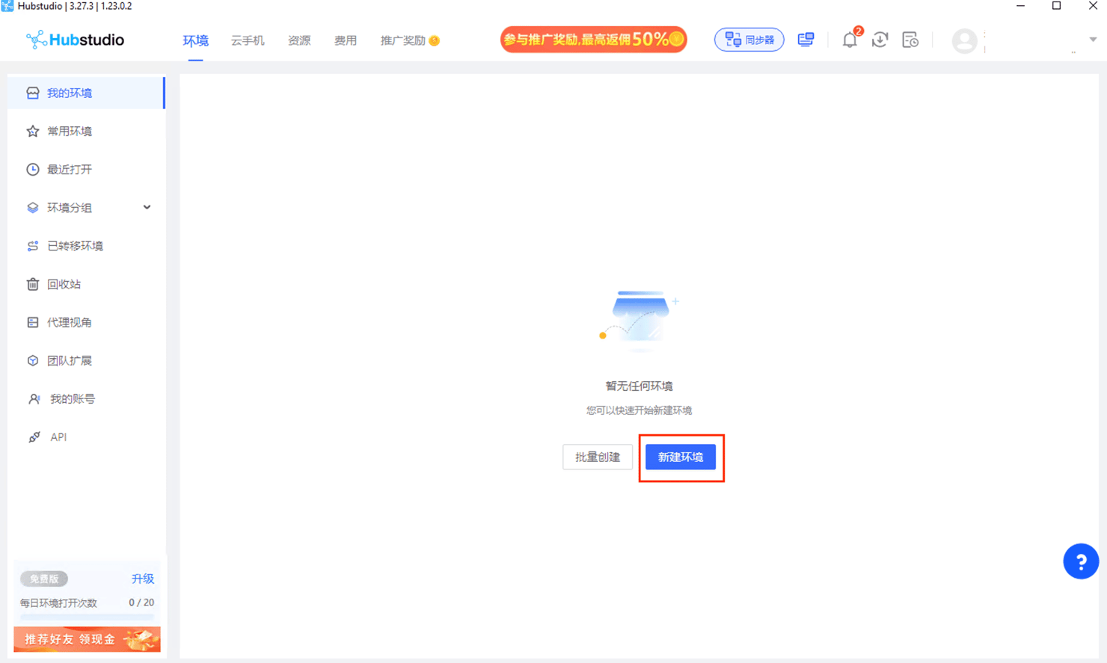Open the blue help question mark
This screenshot has width=1107, height=663.
tap(1080, 561)
